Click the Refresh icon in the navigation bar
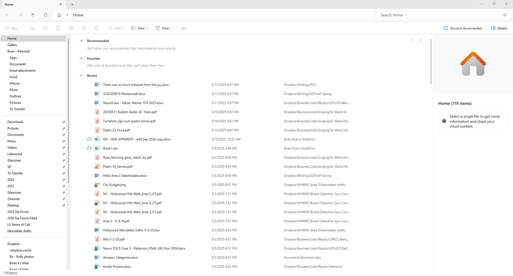 pyautogui.click(x=46, y=15)
